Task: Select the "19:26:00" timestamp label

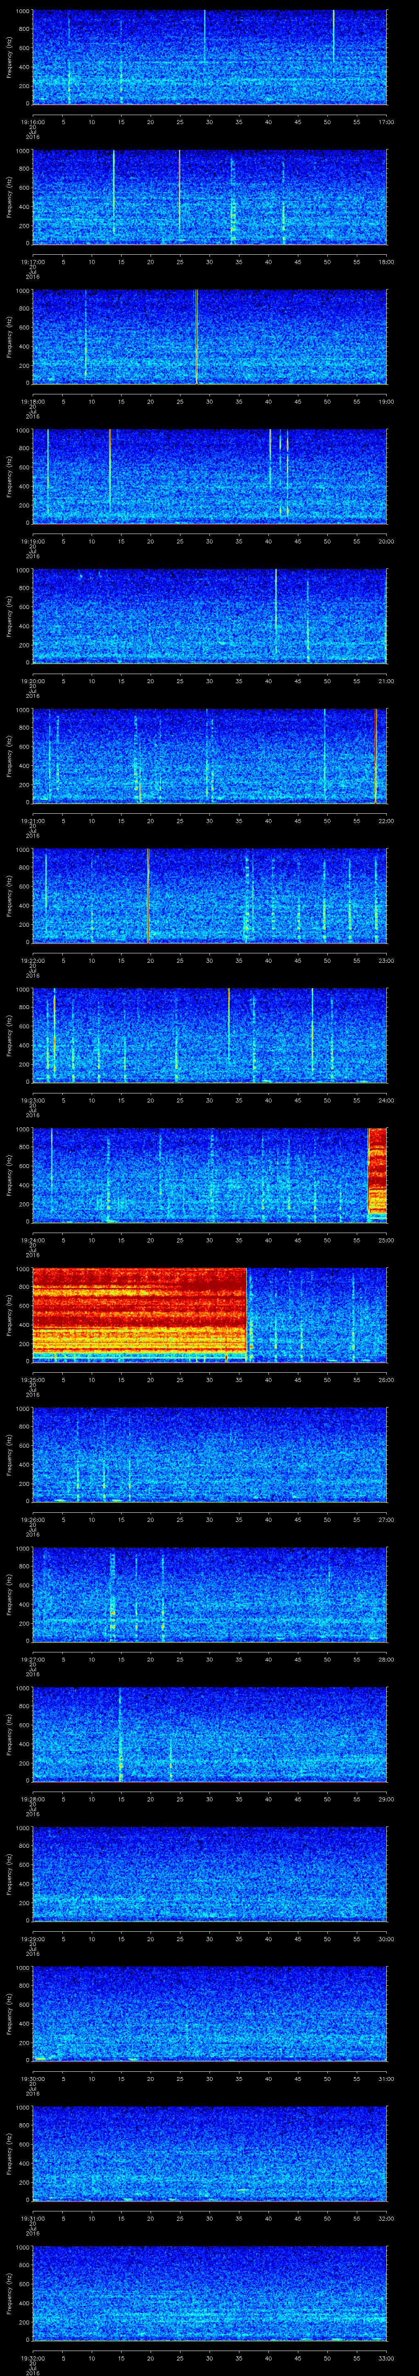Action: [32, 1519]
